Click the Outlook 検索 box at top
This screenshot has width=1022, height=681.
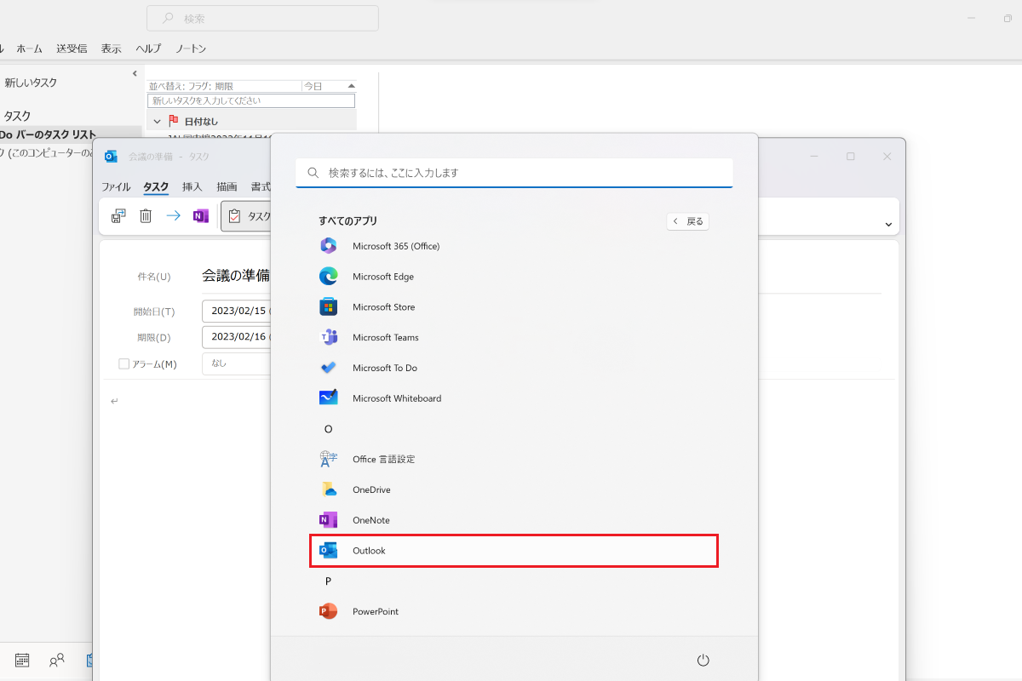pyautogui.click(x=262, y=18)
